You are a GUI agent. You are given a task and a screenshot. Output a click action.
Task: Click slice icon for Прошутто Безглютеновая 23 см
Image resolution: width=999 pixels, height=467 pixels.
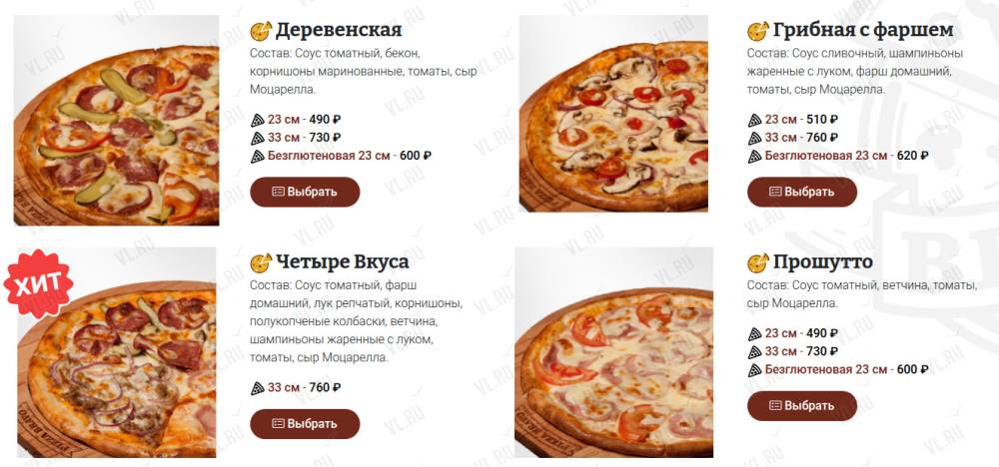[x=755, y=369]
